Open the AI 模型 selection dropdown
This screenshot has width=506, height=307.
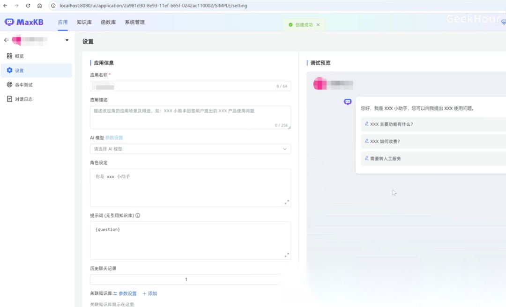coord(190,149)
